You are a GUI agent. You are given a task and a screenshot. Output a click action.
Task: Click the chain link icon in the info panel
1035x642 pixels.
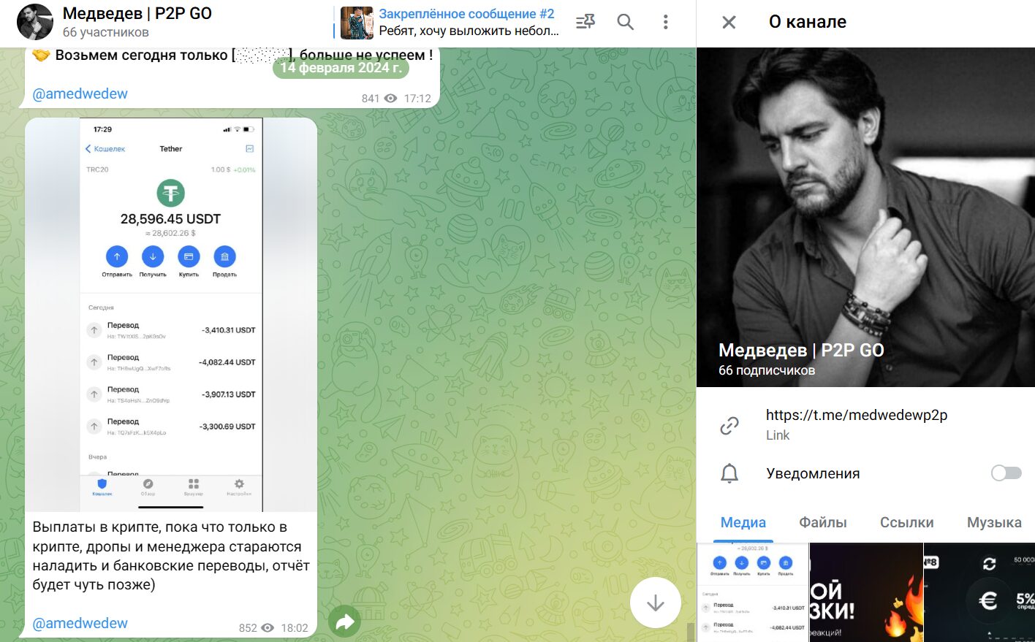point(729,425)
